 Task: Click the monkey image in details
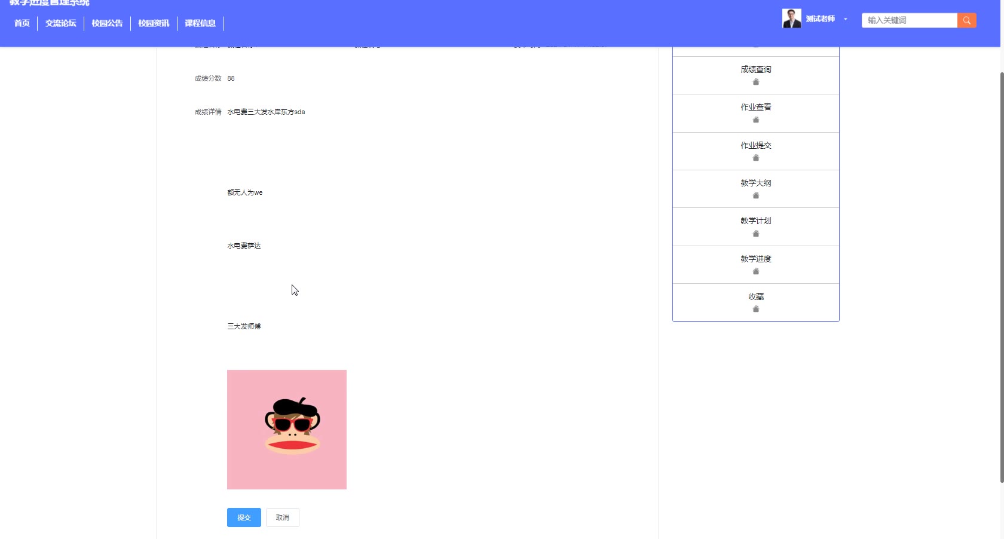tap(287, 430)
